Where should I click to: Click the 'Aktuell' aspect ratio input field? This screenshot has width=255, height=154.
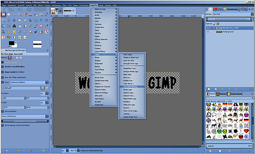[22, 88]
